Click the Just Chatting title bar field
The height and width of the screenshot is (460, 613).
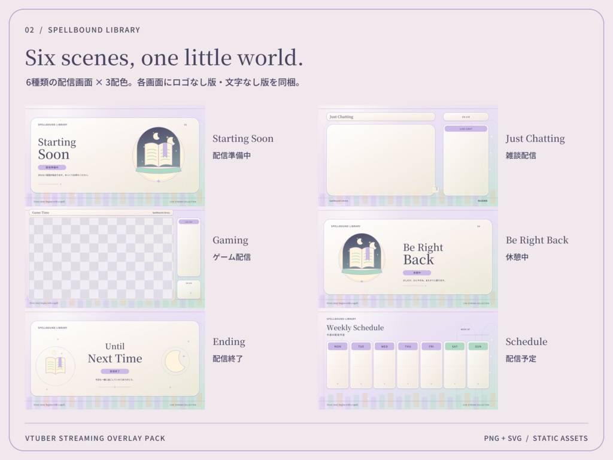point(380,117)
